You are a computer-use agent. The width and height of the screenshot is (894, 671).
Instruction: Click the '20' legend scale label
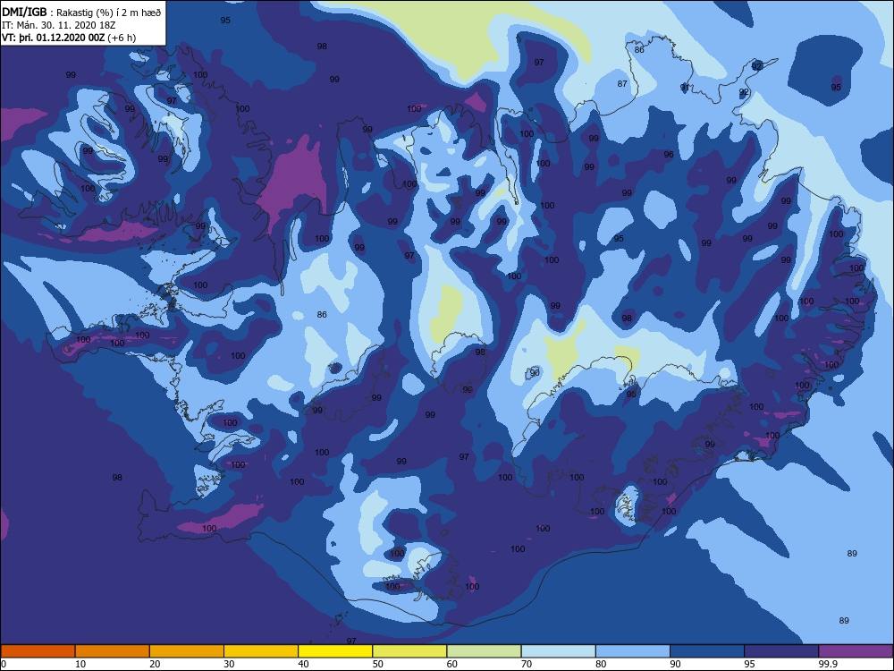click(155, 664)
